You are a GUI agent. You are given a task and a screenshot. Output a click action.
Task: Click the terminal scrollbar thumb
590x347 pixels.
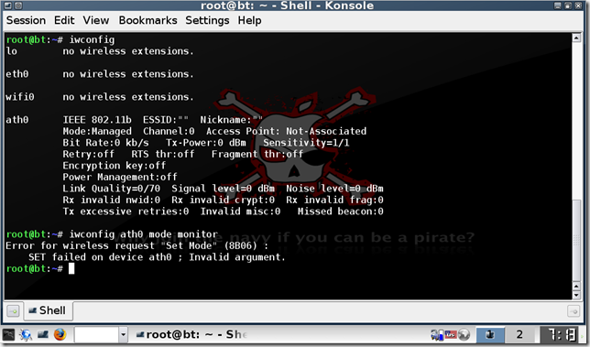click(x=576, y=241)
